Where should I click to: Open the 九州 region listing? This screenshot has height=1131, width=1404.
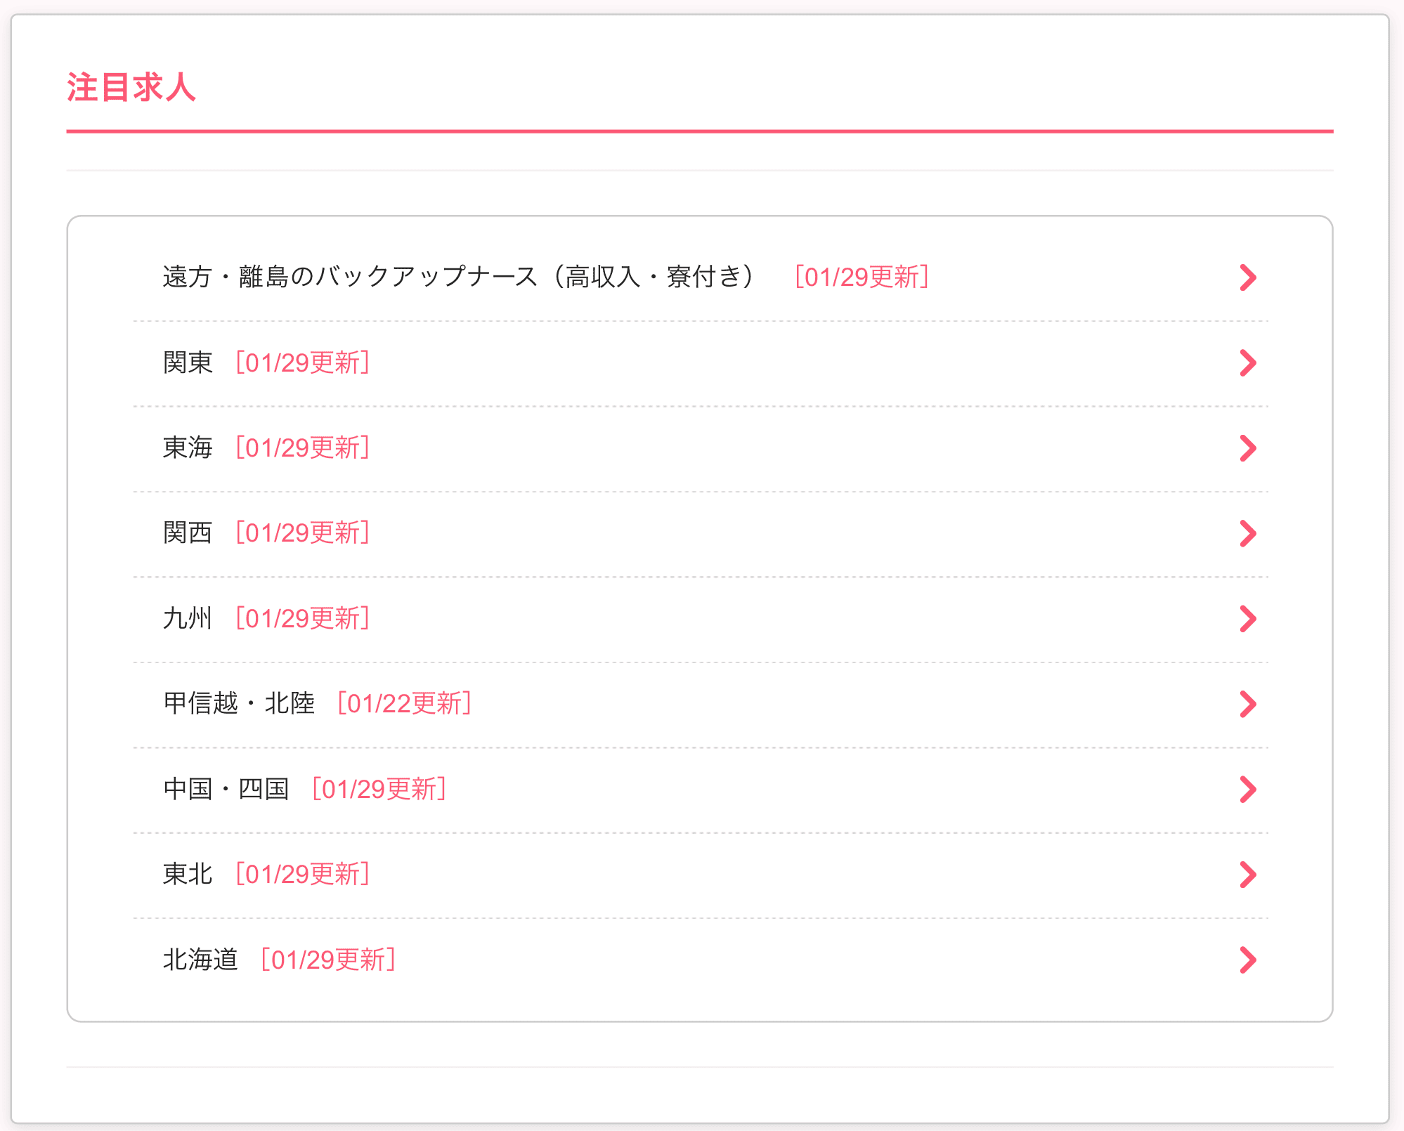tap(188, 619)
